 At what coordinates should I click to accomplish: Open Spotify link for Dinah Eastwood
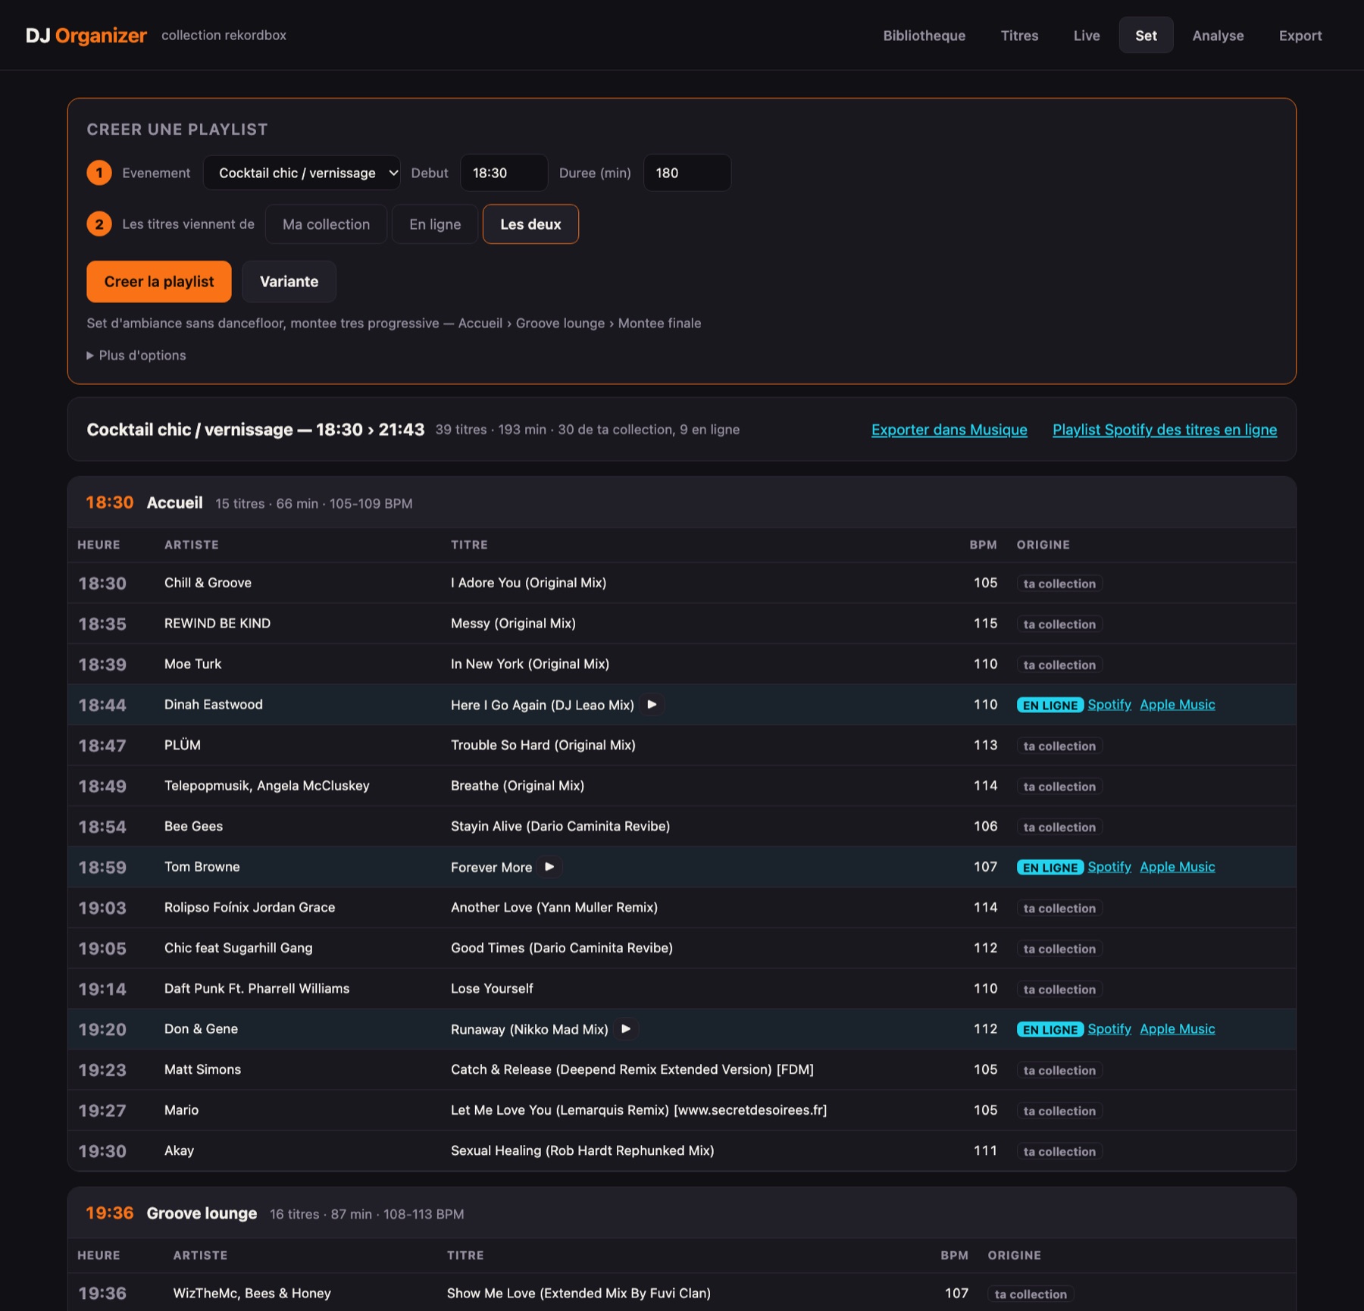point(1109,705)
